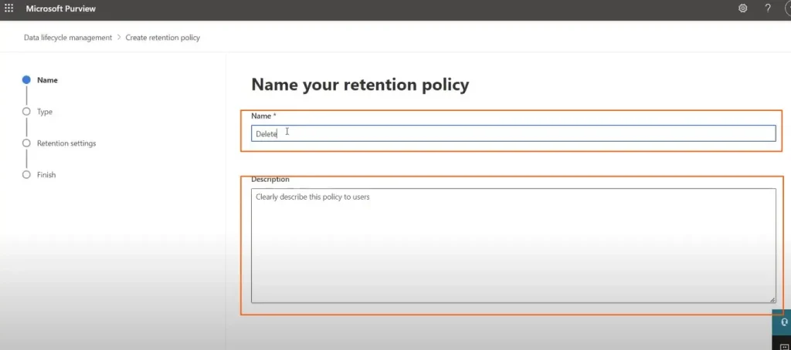
Task: Click Create retention policy breadcrumb
Action: [x=163, y=38]
